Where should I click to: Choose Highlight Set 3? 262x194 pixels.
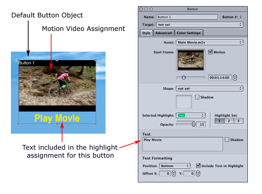(x=238, y=121)
